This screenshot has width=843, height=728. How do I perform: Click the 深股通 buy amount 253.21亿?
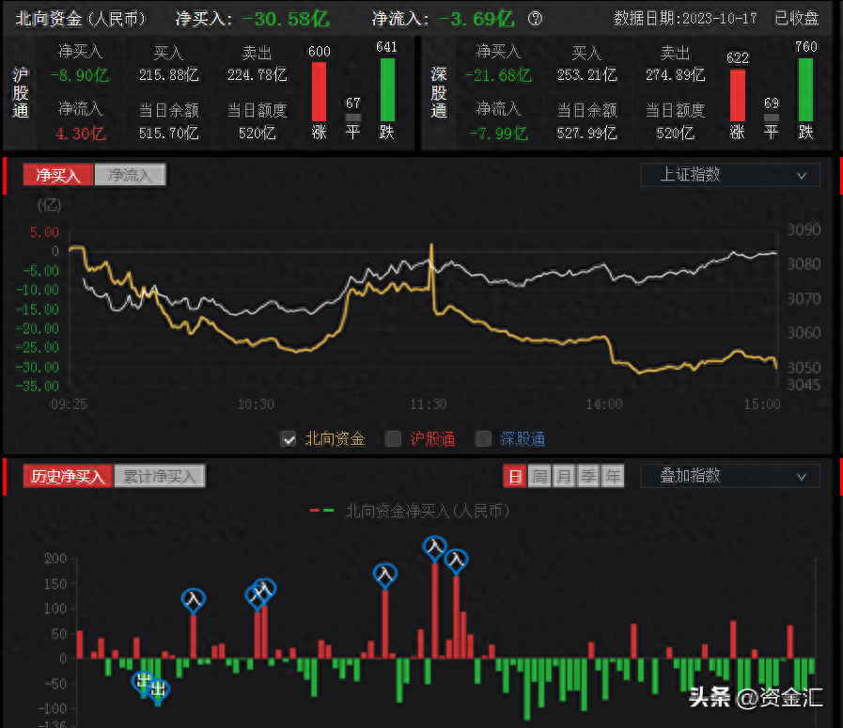pyautogui.click(x=587, y=75)
